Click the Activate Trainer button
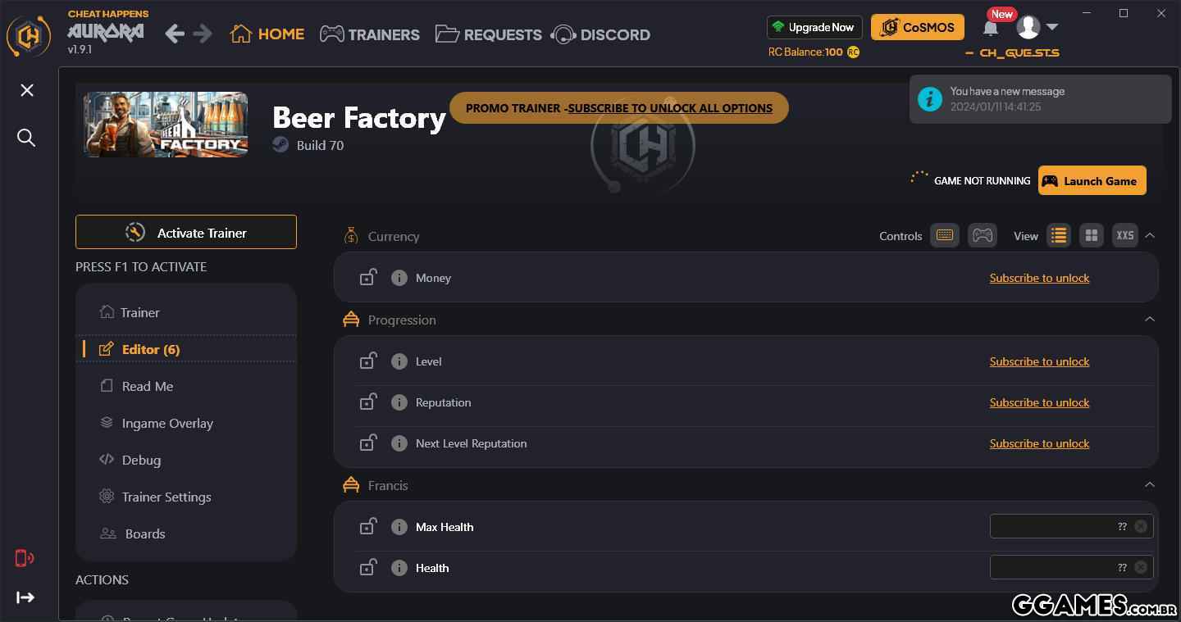 (186, 232)
